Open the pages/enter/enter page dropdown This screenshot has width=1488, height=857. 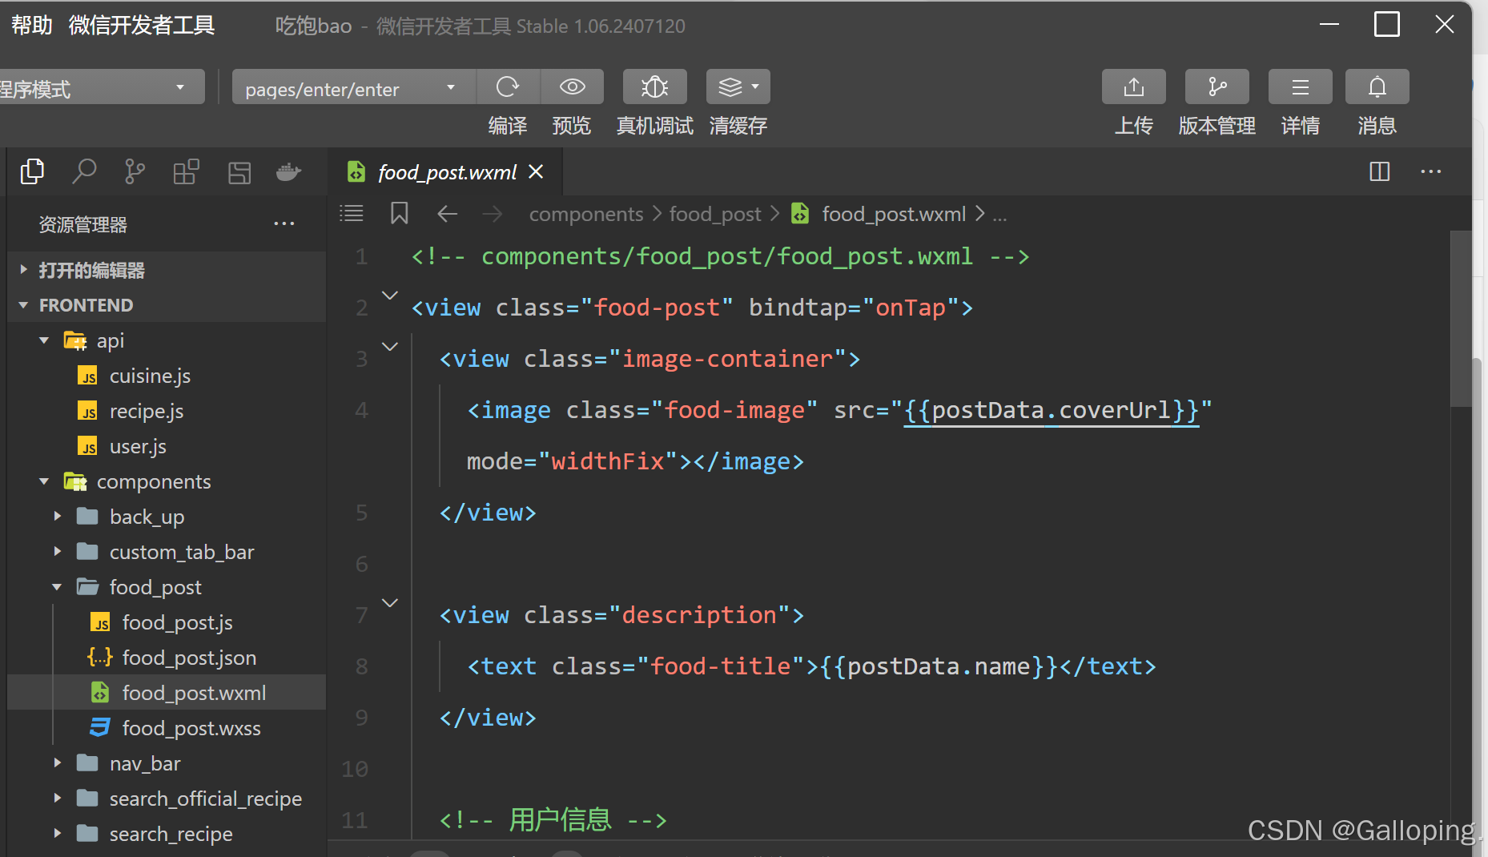click(x=353, y=87)
